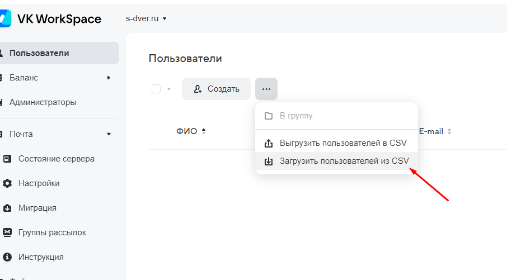This screenshot has width=507, height=280.
Task: Click the import CSV download icon
Action: point(269,161)
